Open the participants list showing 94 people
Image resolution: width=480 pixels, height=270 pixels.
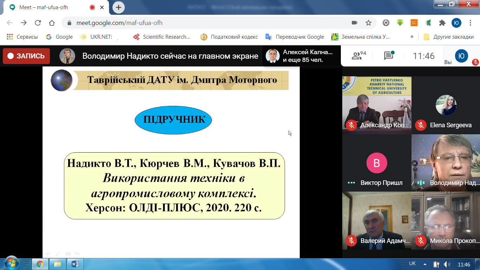point(359,56)
